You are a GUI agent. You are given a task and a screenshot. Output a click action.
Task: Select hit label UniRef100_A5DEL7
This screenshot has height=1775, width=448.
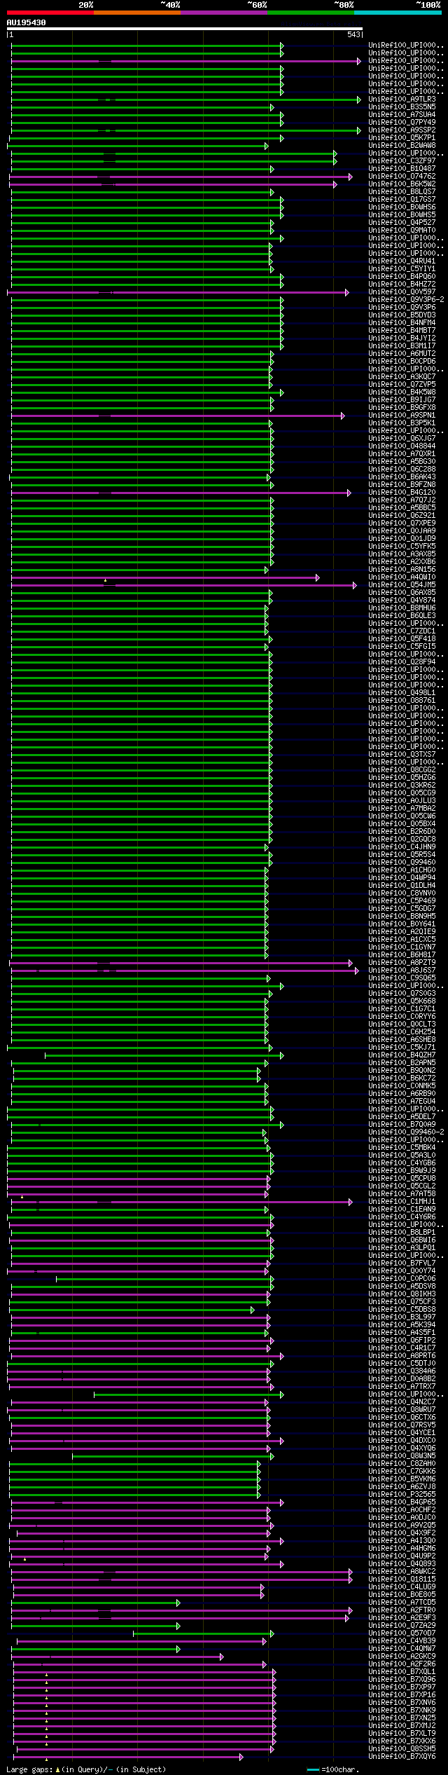click(x=402, y=1117)
